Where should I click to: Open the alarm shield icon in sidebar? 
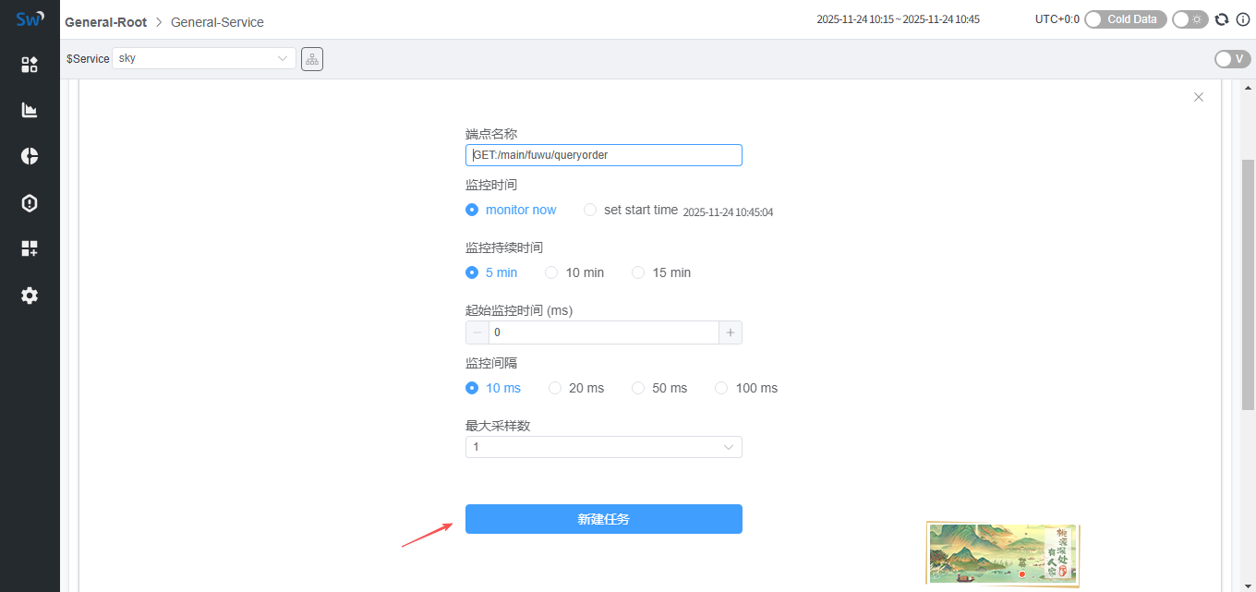coord(30,203)
